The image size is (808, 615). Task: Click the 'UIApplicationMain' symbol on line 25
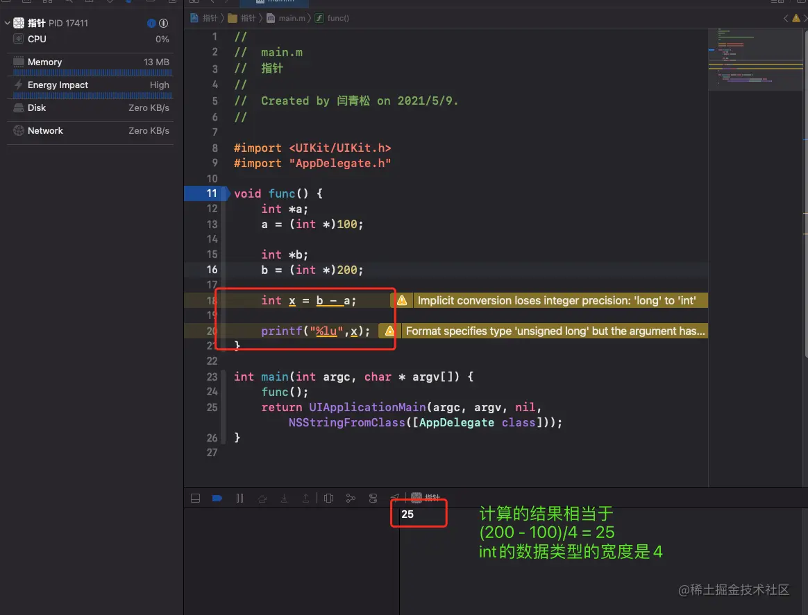pos(367,408)
